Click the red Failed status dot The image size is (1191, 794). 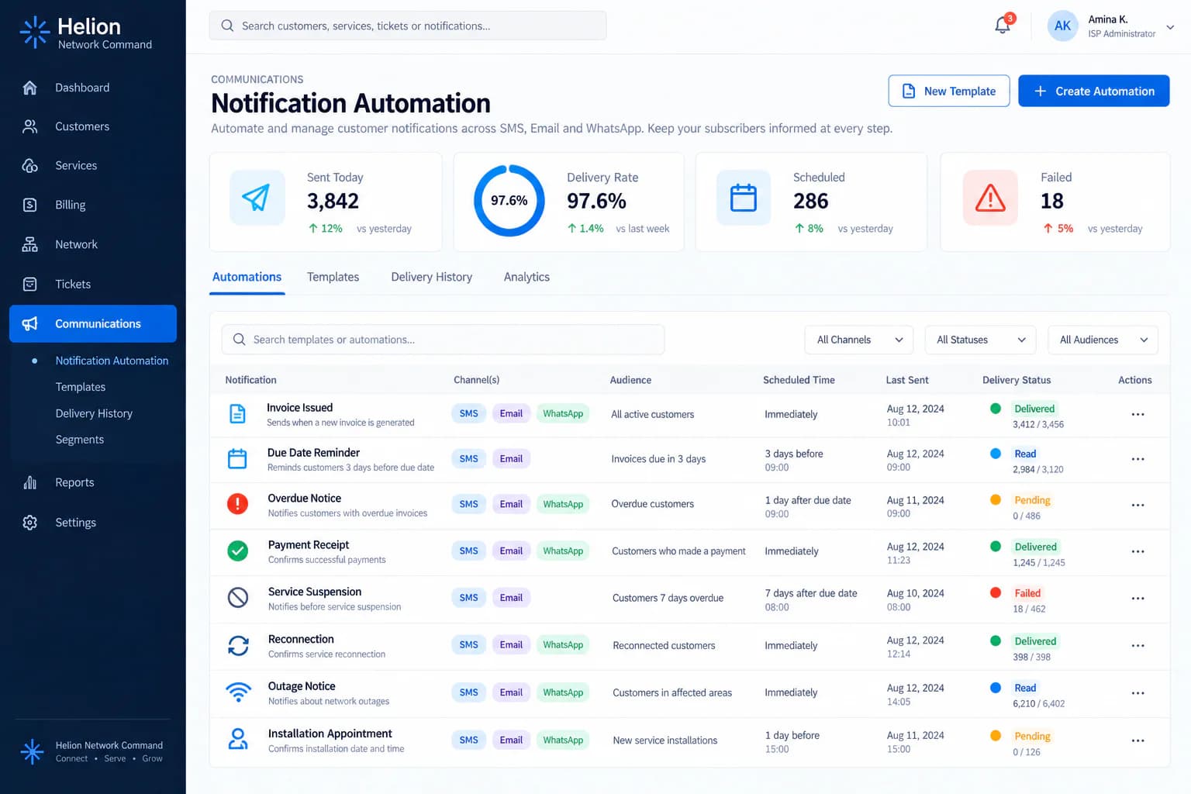(x=996, y=593)
